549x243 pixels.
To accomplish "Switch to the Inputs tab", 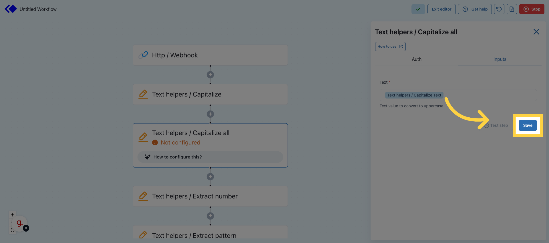I will [500, 59].
